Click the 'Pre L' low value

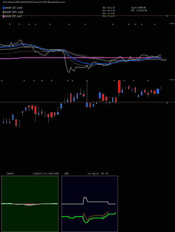[109, 13]
